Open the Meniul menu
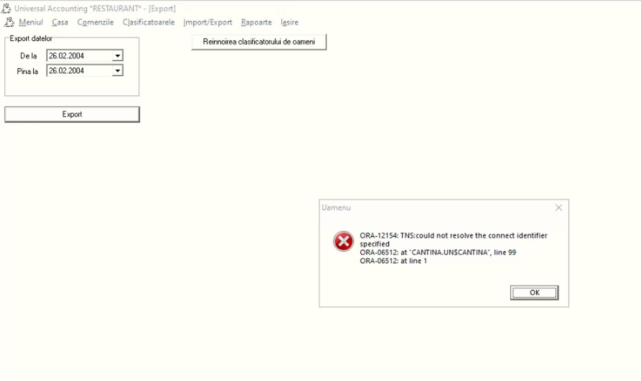This screenshot has height=381, width=641. pos(31,22)
